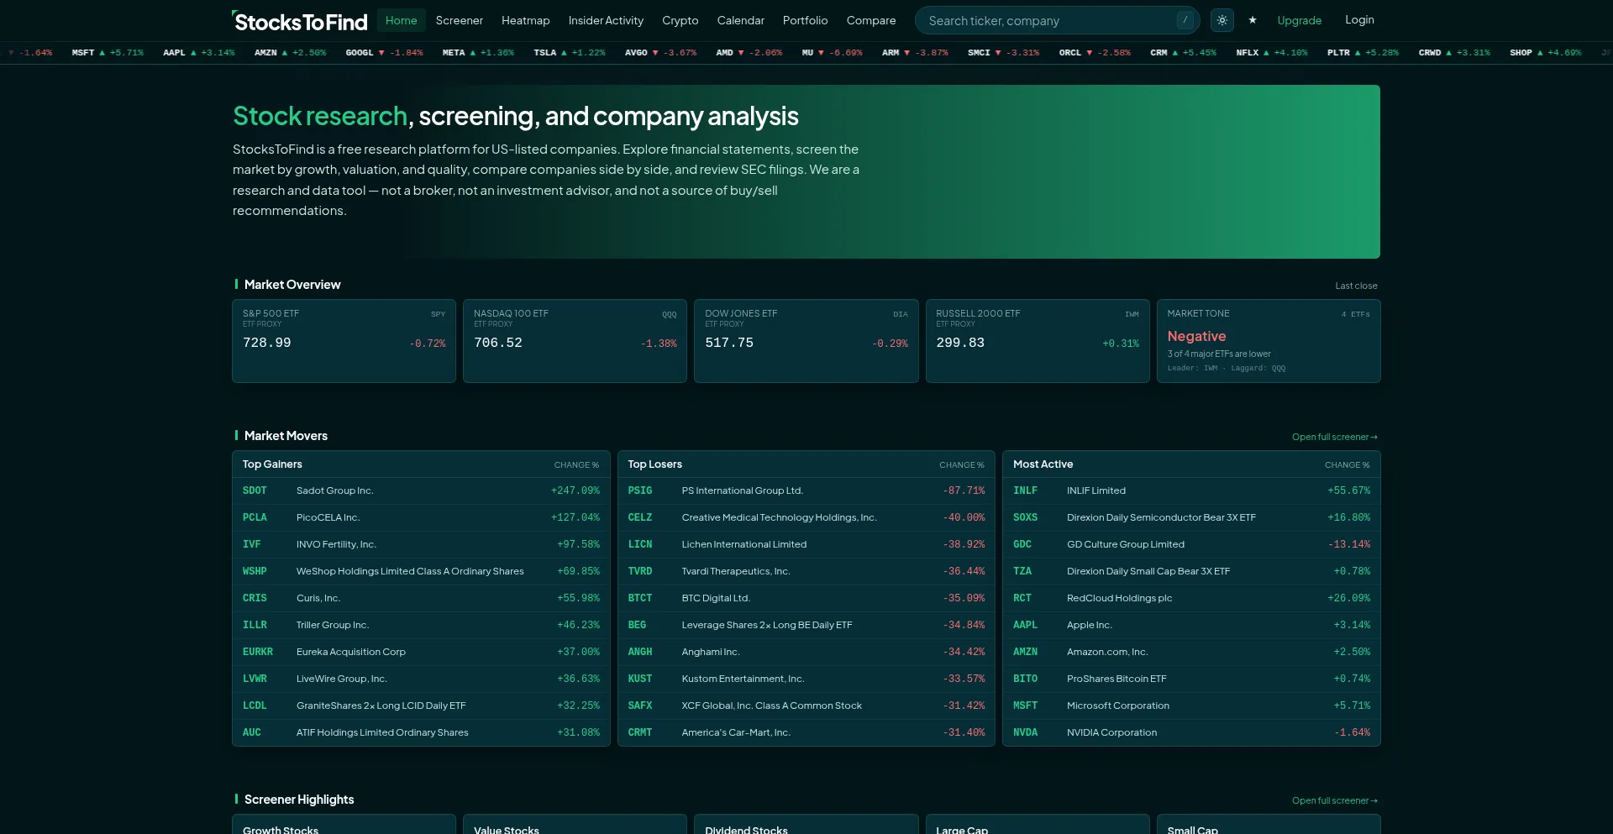Open BTCT BTC Digital Ltd. row
Screen dimensions: 1613x834
pyautogui.click(x=806, y=598)
